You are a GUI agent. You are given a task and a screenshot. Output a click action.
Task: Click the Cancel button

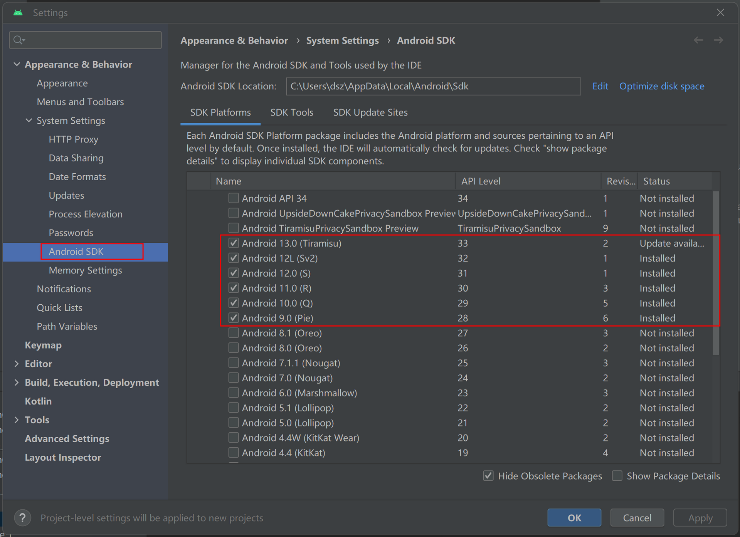(x=637, y=518)
